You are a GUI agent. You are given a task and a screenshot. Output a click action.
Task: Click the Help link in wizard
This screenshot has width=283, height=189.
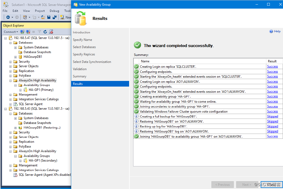point(277,31)
